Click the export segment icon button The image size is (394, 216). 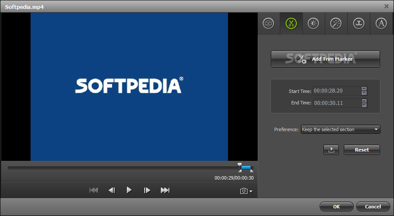[331, 150]
